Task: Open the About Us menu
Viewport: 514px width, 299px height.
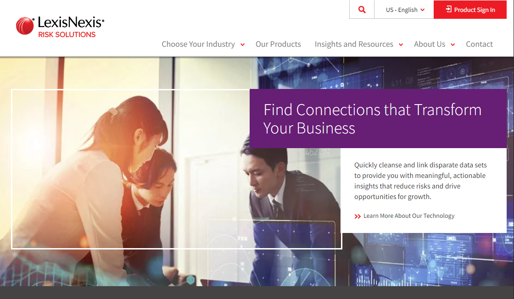Action: [430, 44]
